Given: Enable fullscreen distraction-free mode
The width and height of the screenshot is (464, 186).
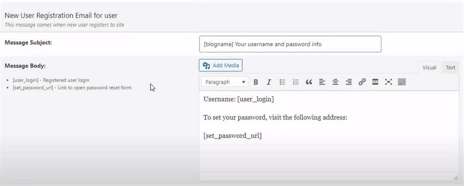Looking at the screenshot, I should [388, 82].
